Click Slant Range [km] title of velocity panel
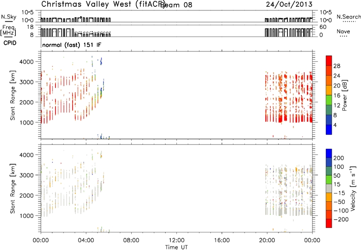 click(13, 189)
